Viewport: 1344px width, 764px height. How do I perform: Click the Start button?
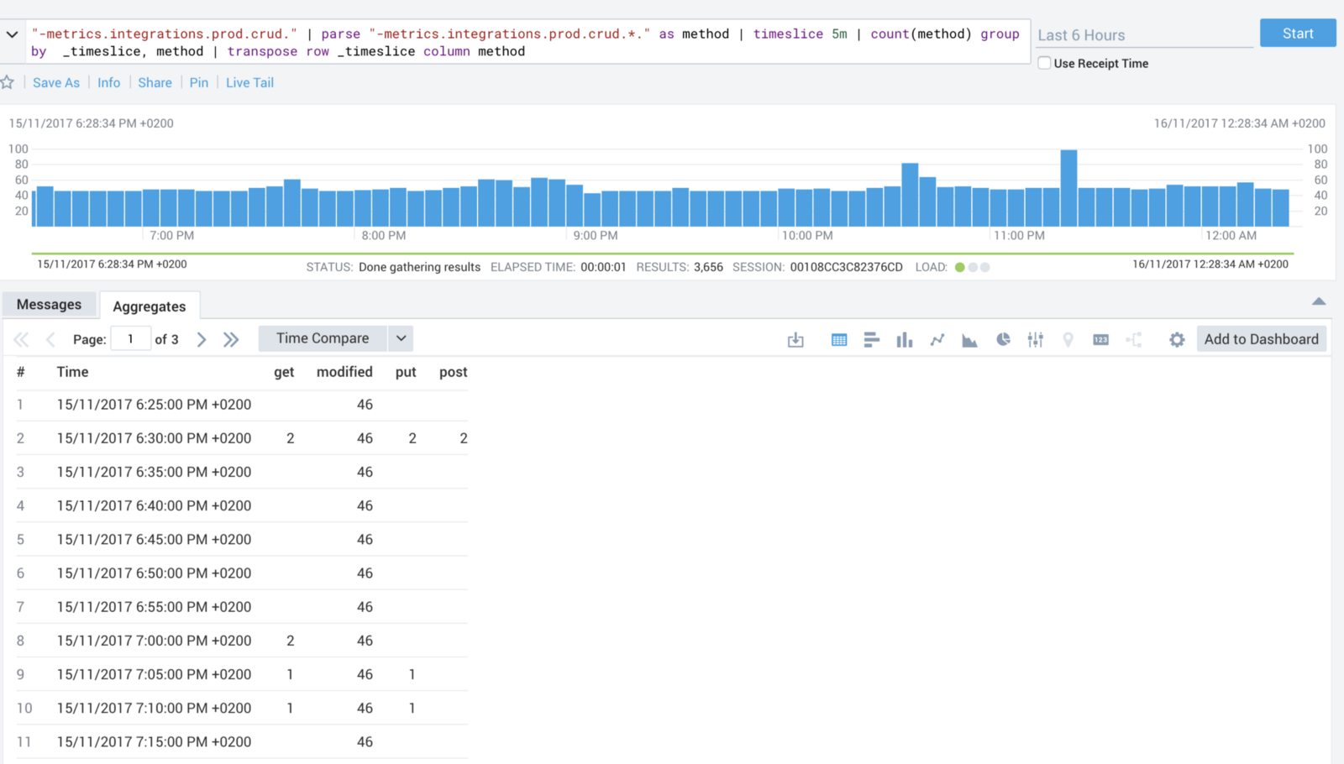pyautogui.click(x=1297, y=34)
